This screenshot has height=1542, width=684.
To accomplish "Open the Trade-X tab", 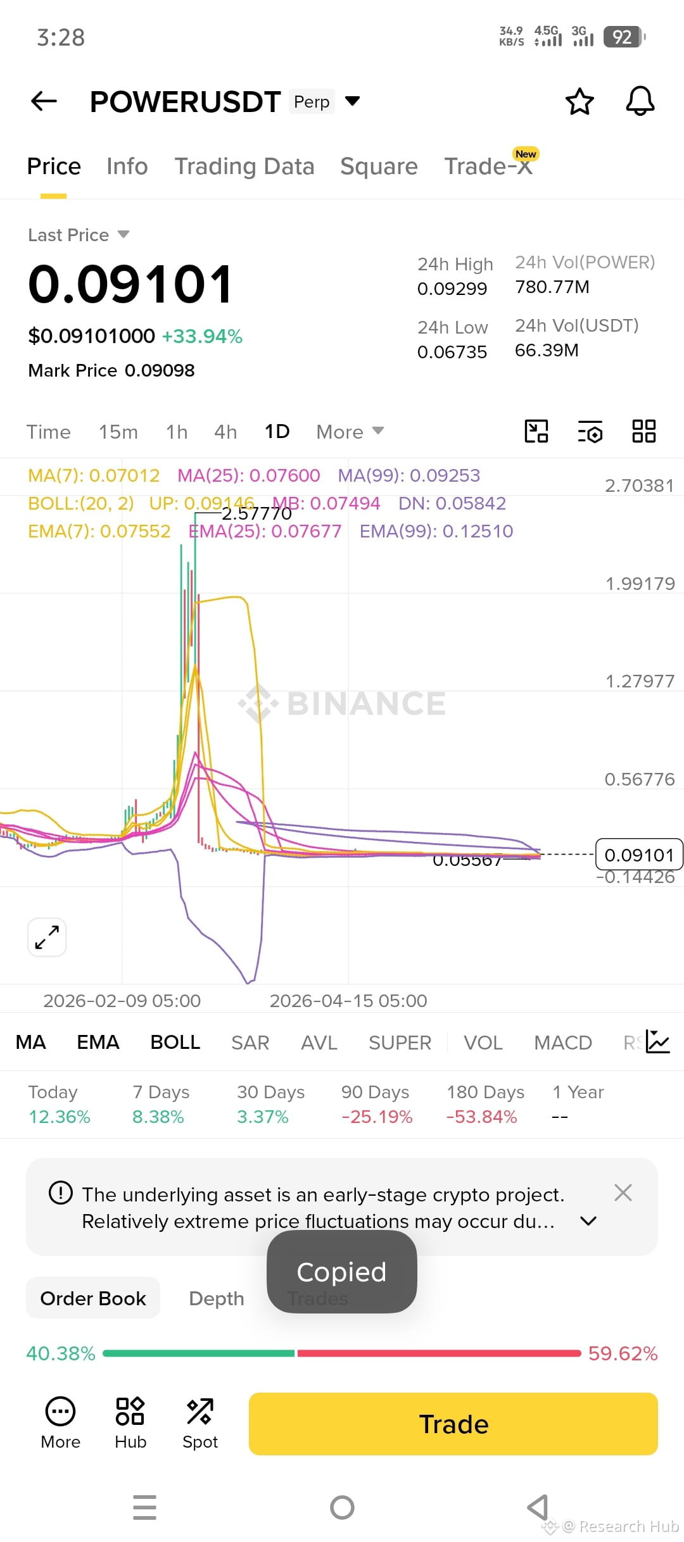I will (488, 166).
